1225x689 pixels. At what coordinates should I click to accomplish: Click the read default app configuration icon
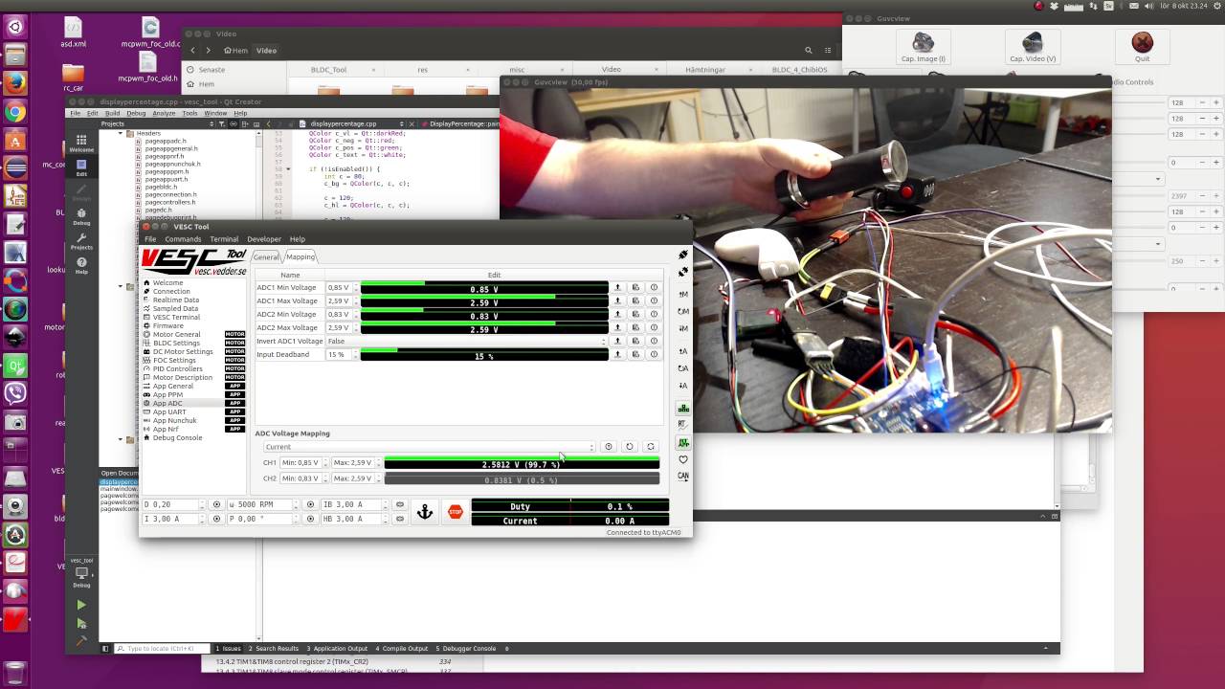click(x=683, y=368)
